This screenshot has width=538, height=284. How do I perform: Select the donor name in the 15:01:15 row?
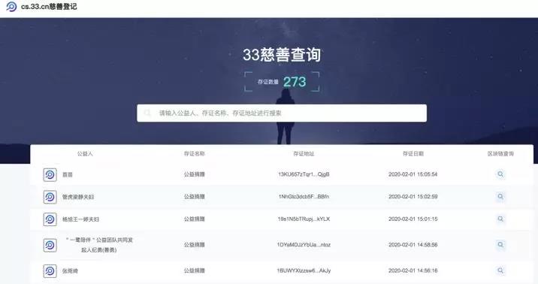click(x=80, y=219)
